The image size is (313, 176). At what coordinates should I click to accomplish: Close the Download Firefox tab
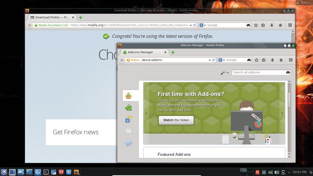[73, 17]
